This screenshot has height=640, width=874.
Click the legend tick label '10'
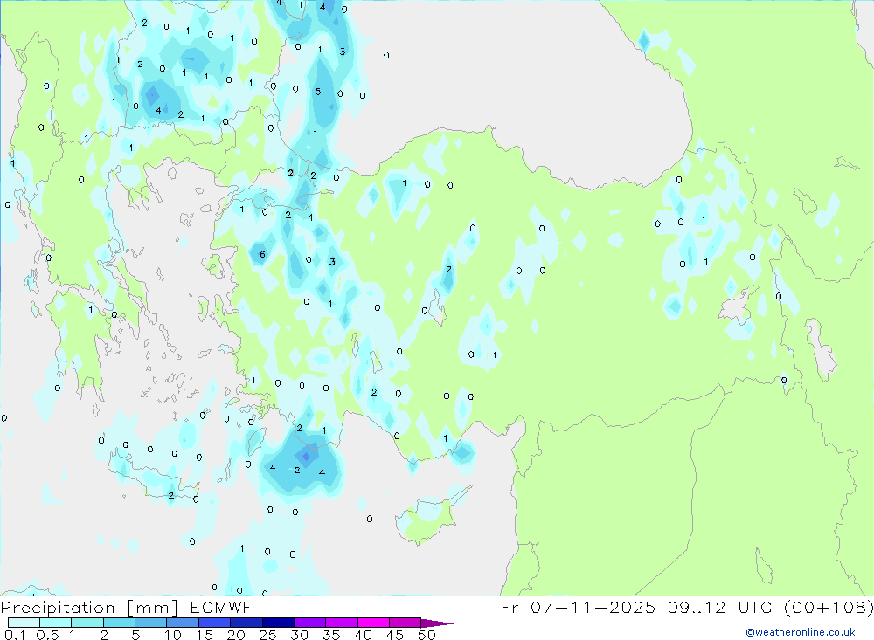click(x=173, y=635)
